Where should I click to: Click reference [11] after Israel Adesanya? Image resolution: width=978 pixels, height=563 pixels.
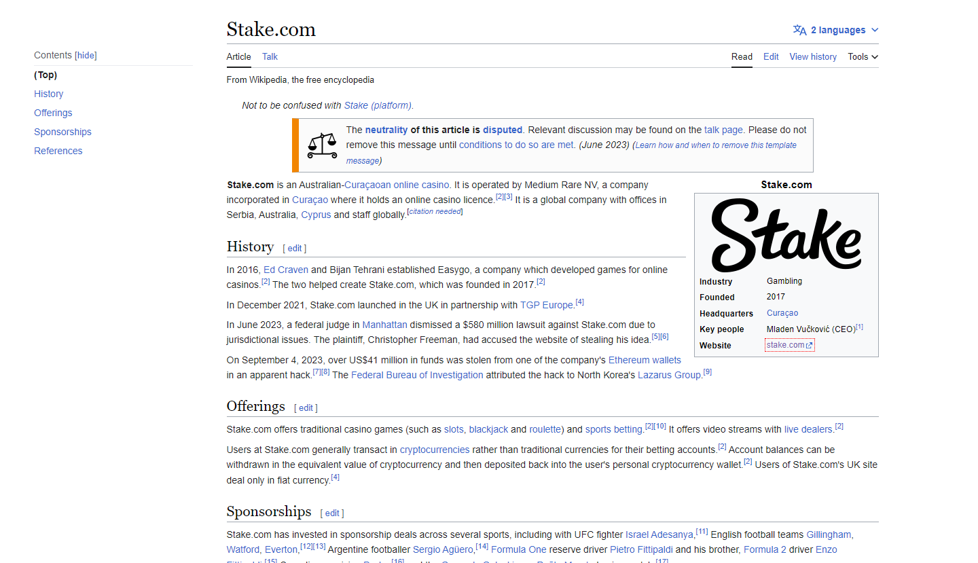(702, 532)
